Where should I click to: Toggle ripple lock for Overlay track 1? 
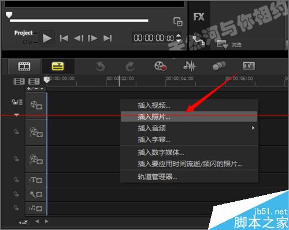16,132
